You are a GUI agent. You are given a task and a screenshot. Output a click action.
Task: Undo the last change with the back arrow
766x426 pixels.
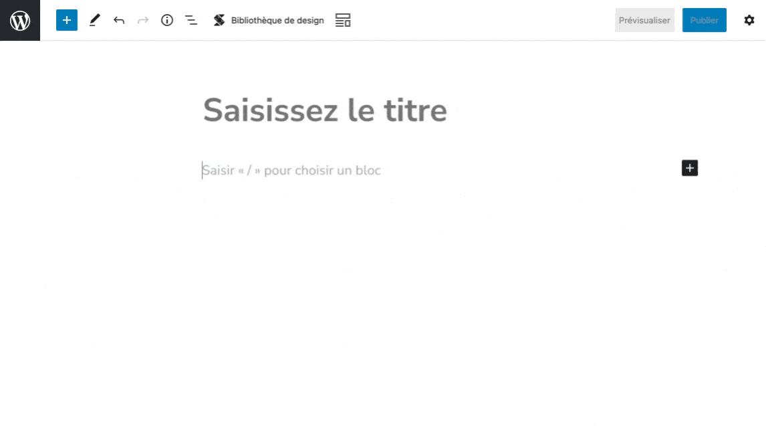119,20
